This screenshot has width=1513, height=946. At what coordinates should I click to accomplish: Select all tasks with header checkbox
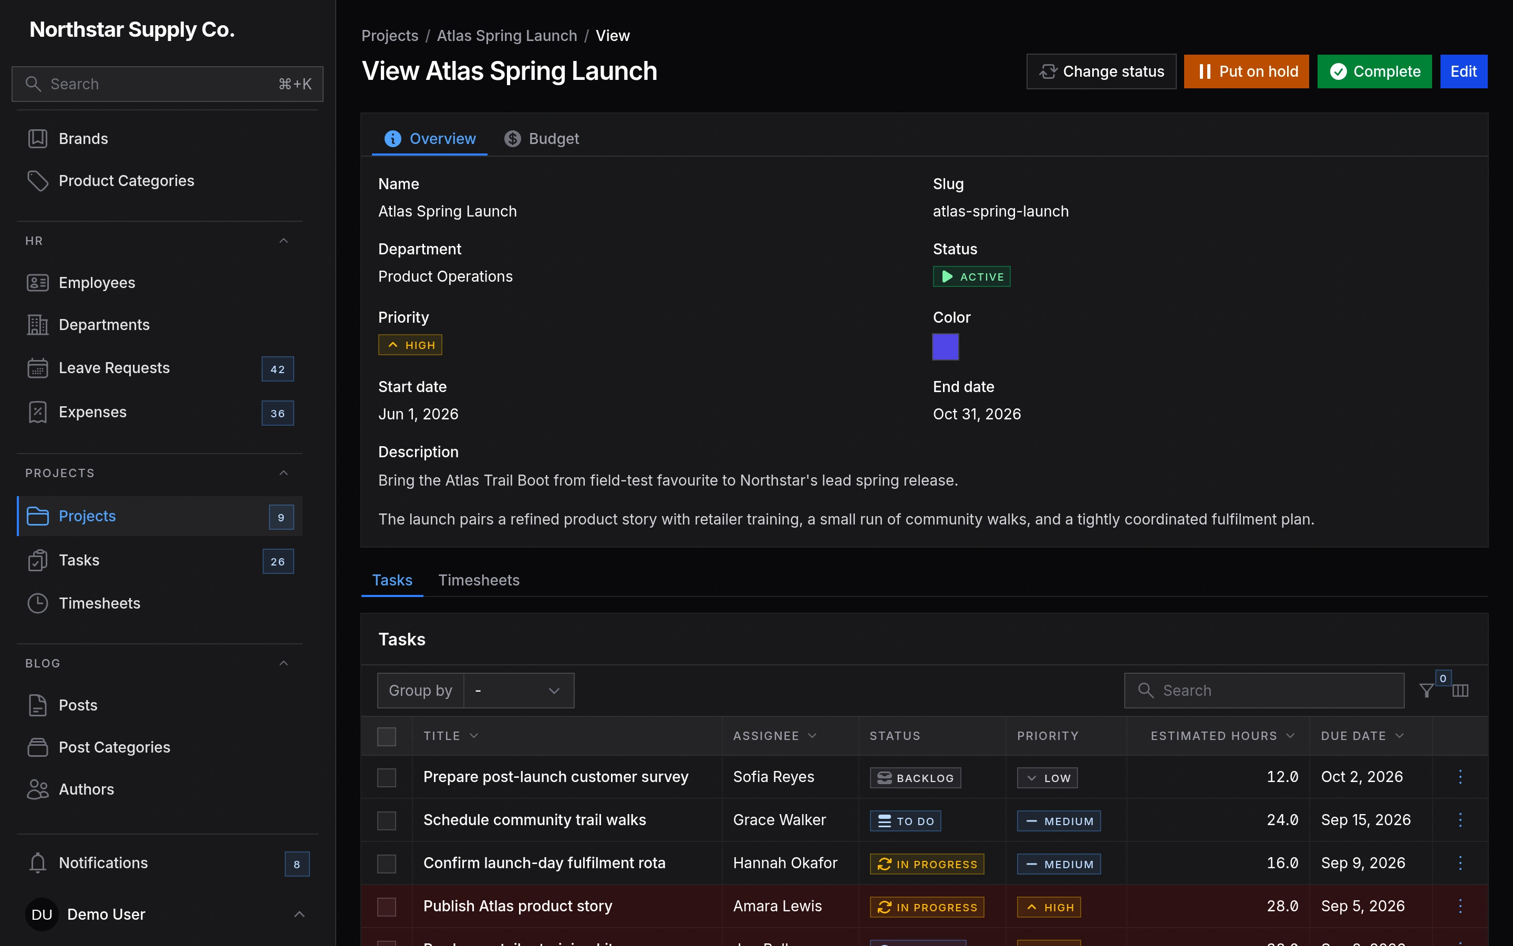[x=386, y=736]
